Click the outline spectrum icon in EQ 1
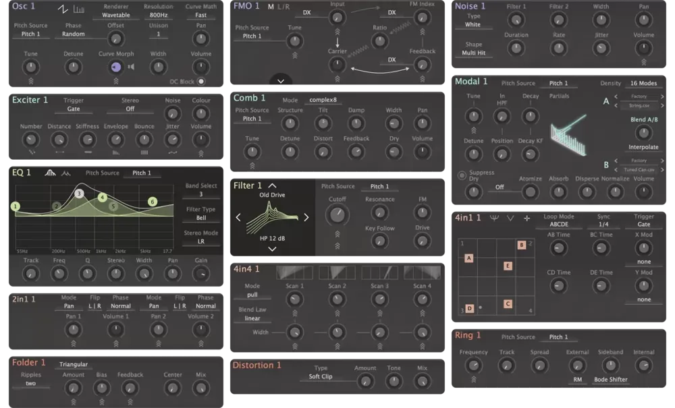Viewport: 675px width, 408px height. coord(66,173)
